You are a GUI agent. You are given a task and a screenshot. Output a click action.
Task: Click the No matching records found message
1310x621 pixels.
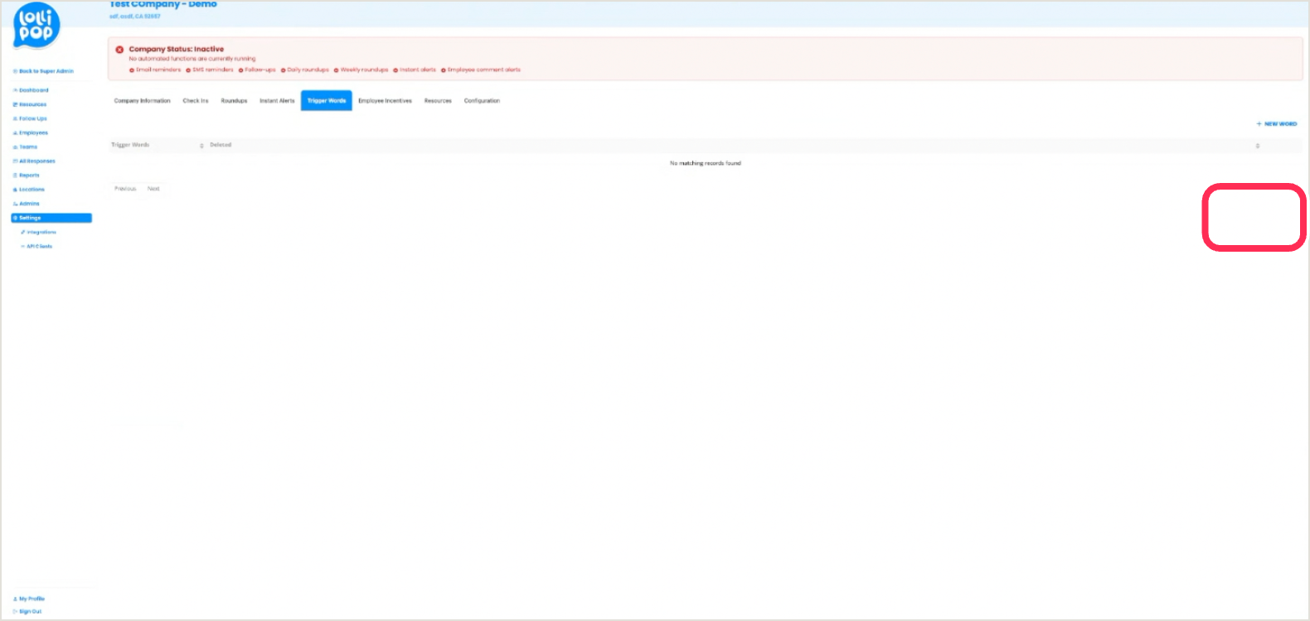706,163
